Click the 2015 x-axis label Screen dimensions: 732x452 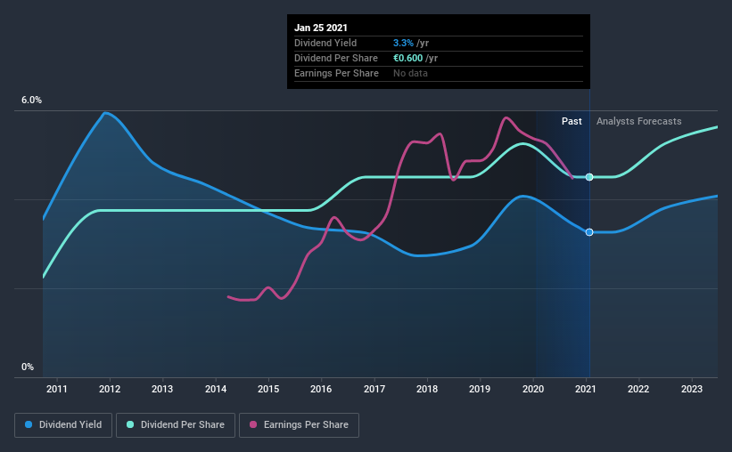pyautogui.click(x=268, y=389)
